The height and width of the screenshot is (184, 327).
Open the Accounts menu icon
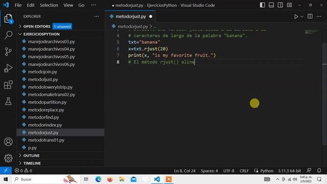coord(8,142)
